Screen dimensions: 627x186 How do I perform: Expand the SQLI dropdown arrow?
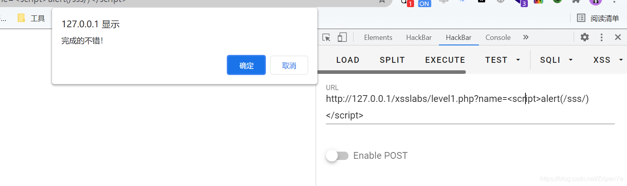(x=571, y=60)
